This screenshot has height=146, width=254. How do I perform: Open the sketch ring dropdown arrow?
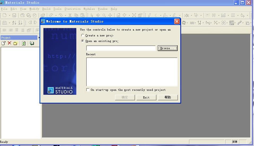click(170, 15)
